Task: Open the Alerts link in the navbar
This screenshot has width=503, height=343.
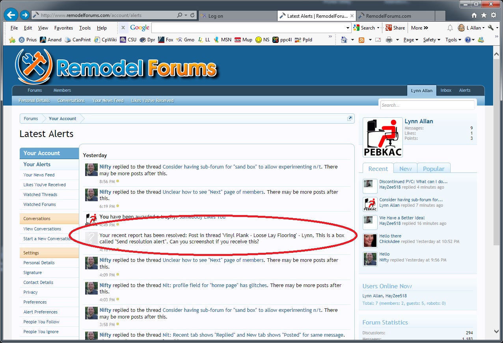Action: (x=465, y=90)
